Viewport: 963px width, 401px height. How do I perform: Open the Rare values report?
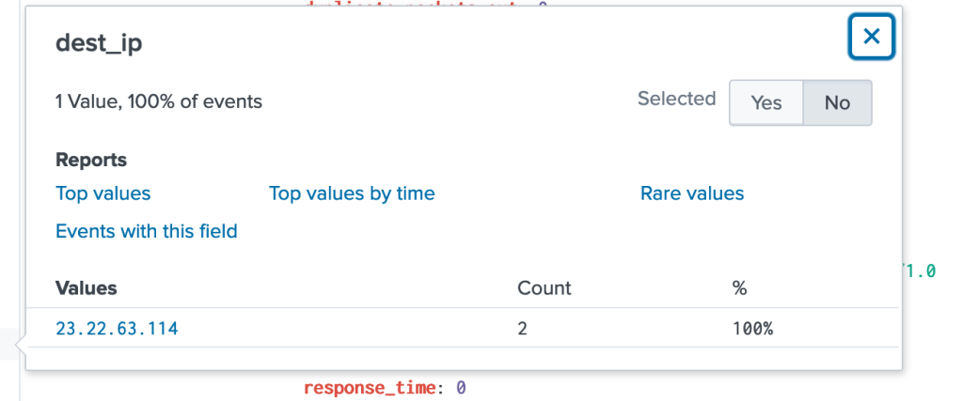[x=692, y=193]
